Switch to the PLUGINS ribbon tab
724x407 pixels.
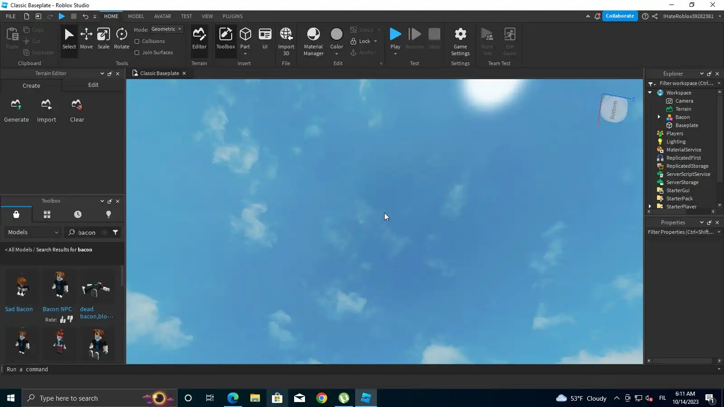coord(233,16)
